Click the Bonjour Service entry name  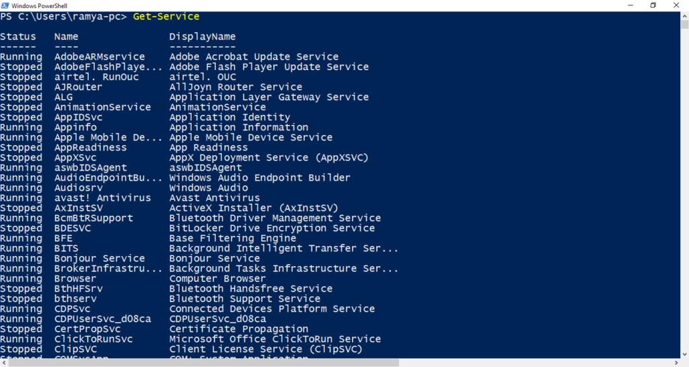click(100, 259)
